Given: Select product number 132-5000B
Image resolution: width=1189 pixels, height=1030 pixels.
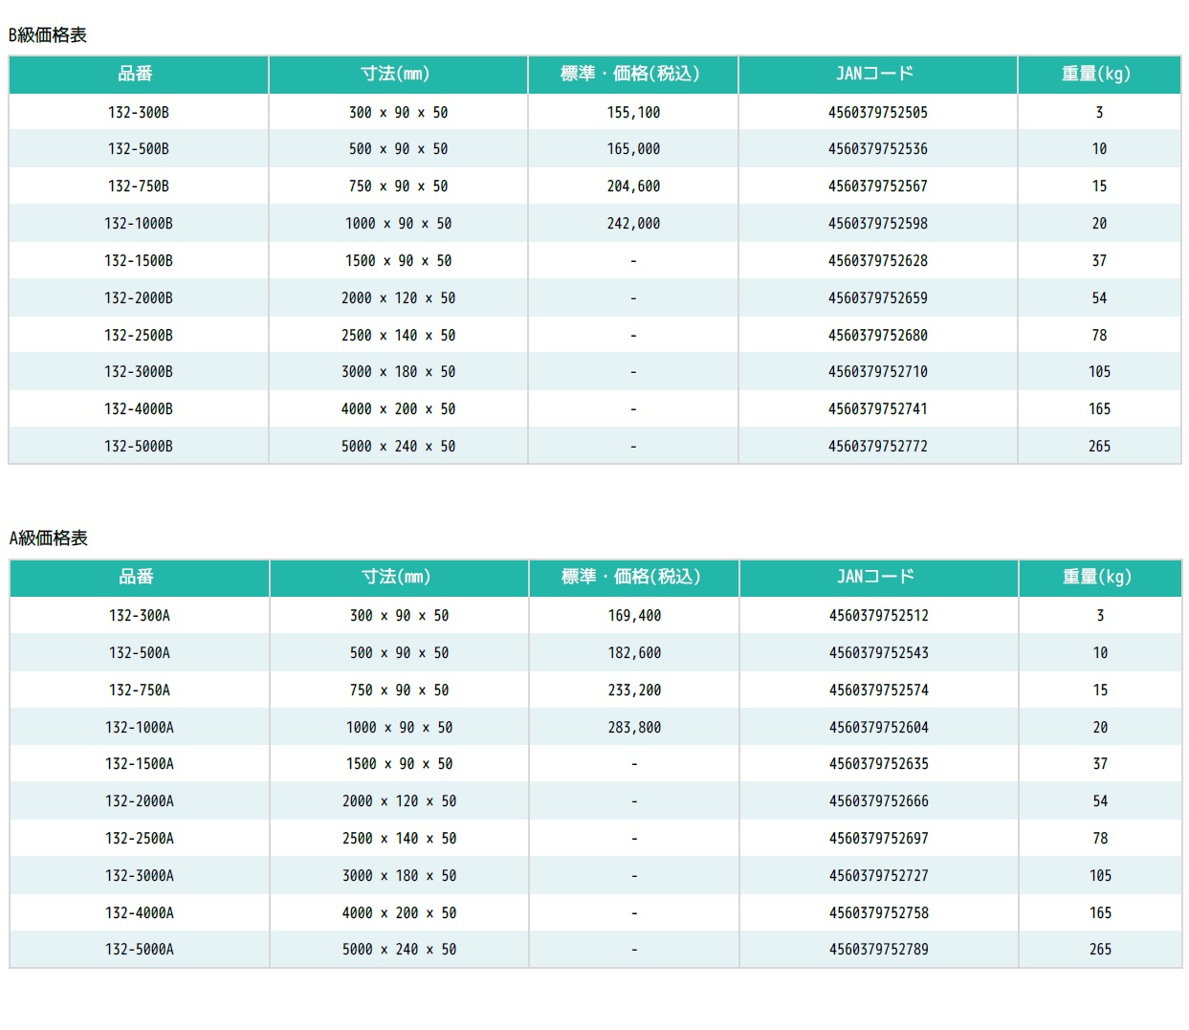Looking at the screenshot, I should point(139,447).
